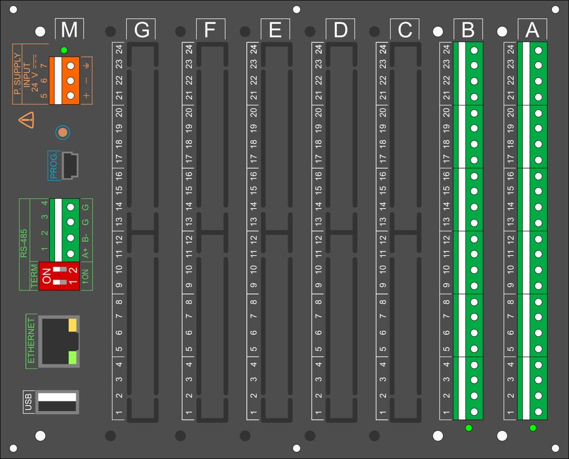
Task: Select slot label D
Action: pos(340,29)
